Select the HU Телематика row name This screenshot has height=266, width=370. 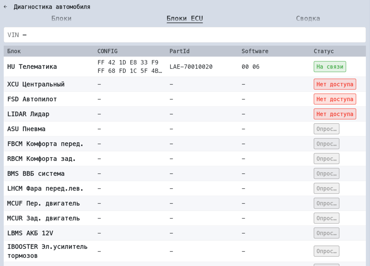32,67
